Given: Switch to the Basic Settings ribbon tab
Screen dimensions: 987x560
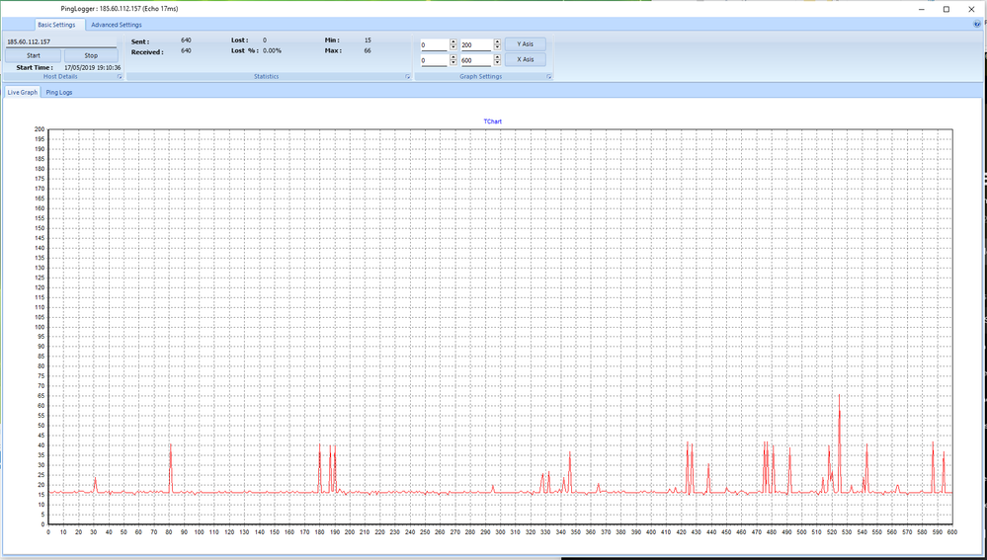Looking at the screenshot, I should 55,25.
